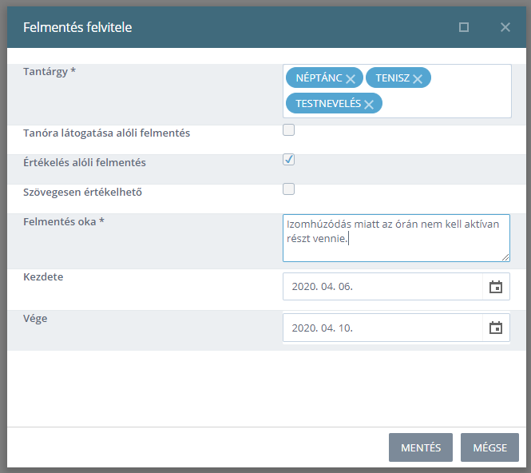531x473 pixels.
Task: Uncheck Értékelés alóli felmentés checkbox
Action: coord(288,159)
